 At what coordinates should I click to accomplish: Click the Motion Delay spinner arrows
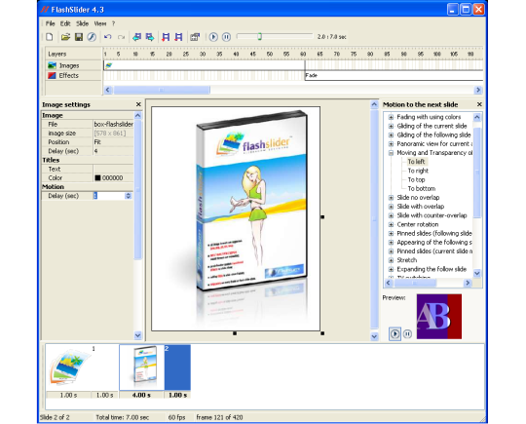(129, 196)
